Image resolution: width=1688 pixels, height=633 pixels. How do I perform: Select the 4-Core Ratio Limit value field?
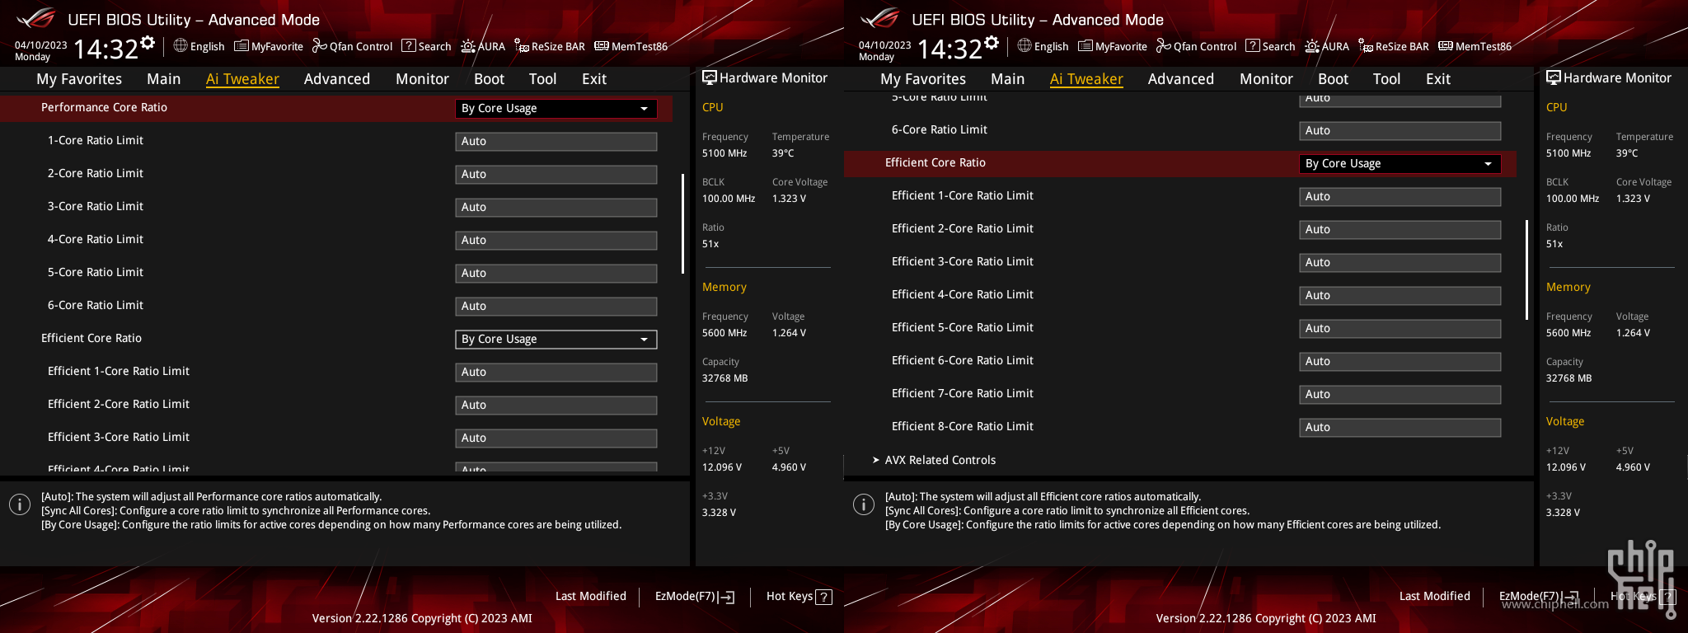point(556,241)
